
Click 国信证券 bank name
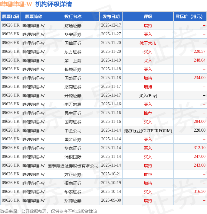73,43
